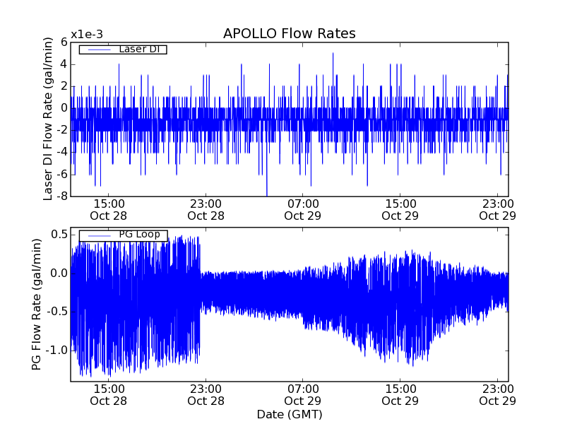Screen dimensions: 565x424
Task: Select the PG Loop legend entry
Action: tap(122, 235)
